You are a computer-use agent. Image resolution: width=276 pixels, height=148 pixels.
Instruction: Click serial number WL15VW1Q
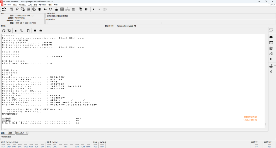[x=19, y=18]
